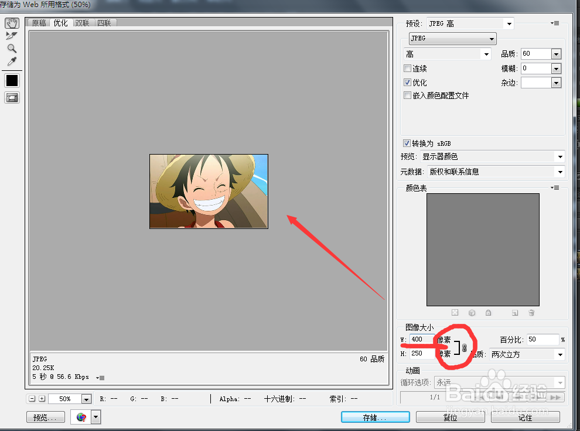Open the 预览 显示器颜色 dropdown
This screenshot has height=431, width=580.
pos(492,157)
